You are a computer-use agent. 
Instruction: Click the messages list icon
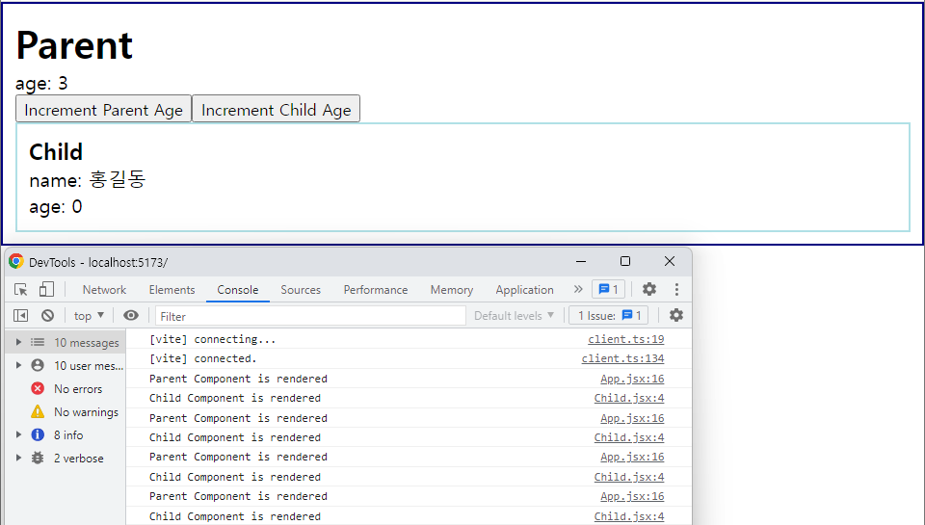[38, 342]
